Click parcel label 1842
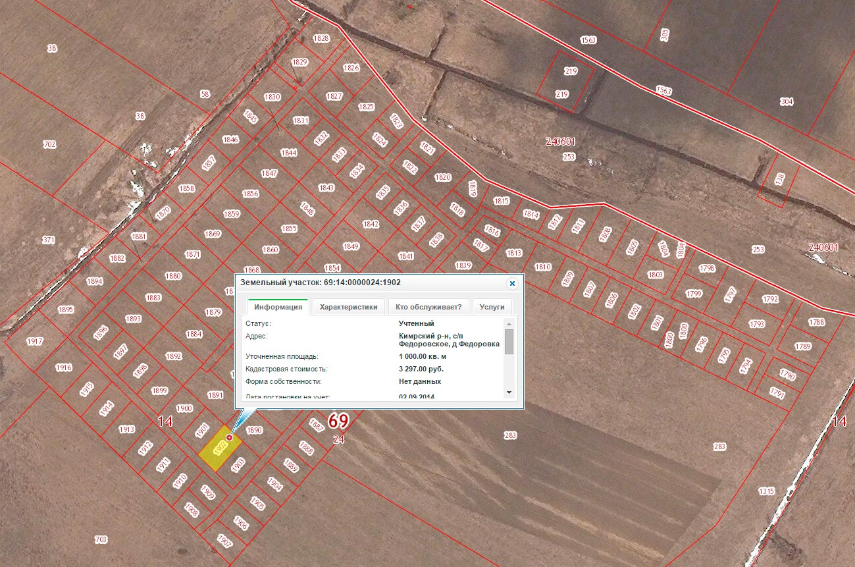The image size is (855, 567). (x=371, y=224)
